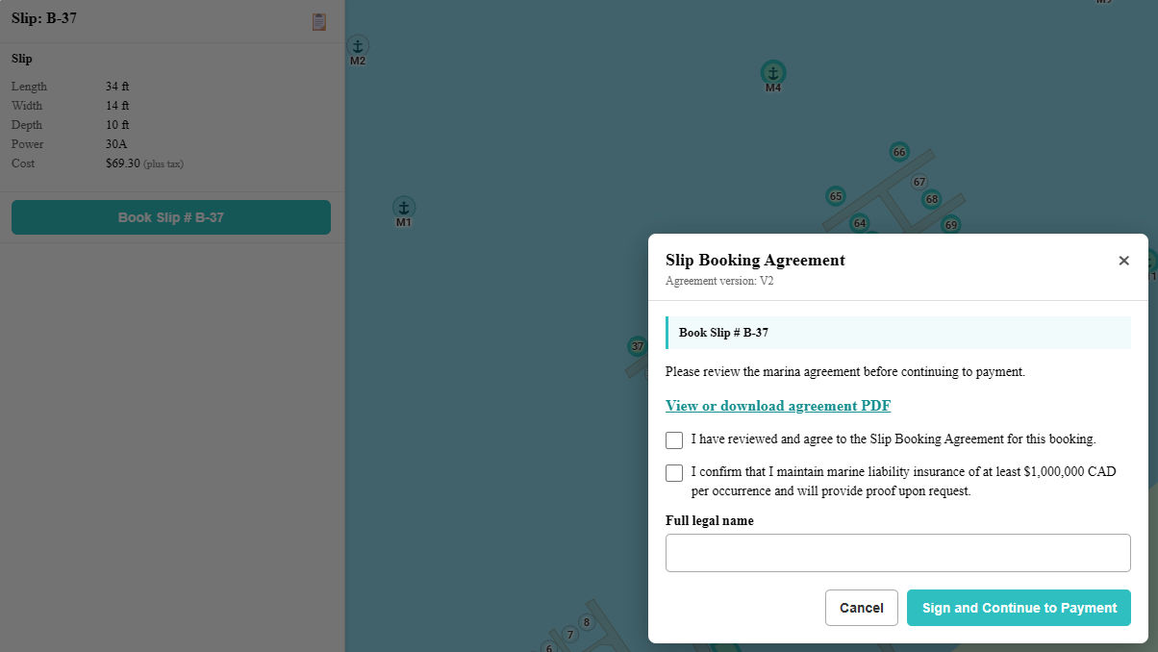Click Sign and Continue to Payment
The width and height of the screenshot is (1158, 652).
pyautogui.click(x=1019, y=608)
